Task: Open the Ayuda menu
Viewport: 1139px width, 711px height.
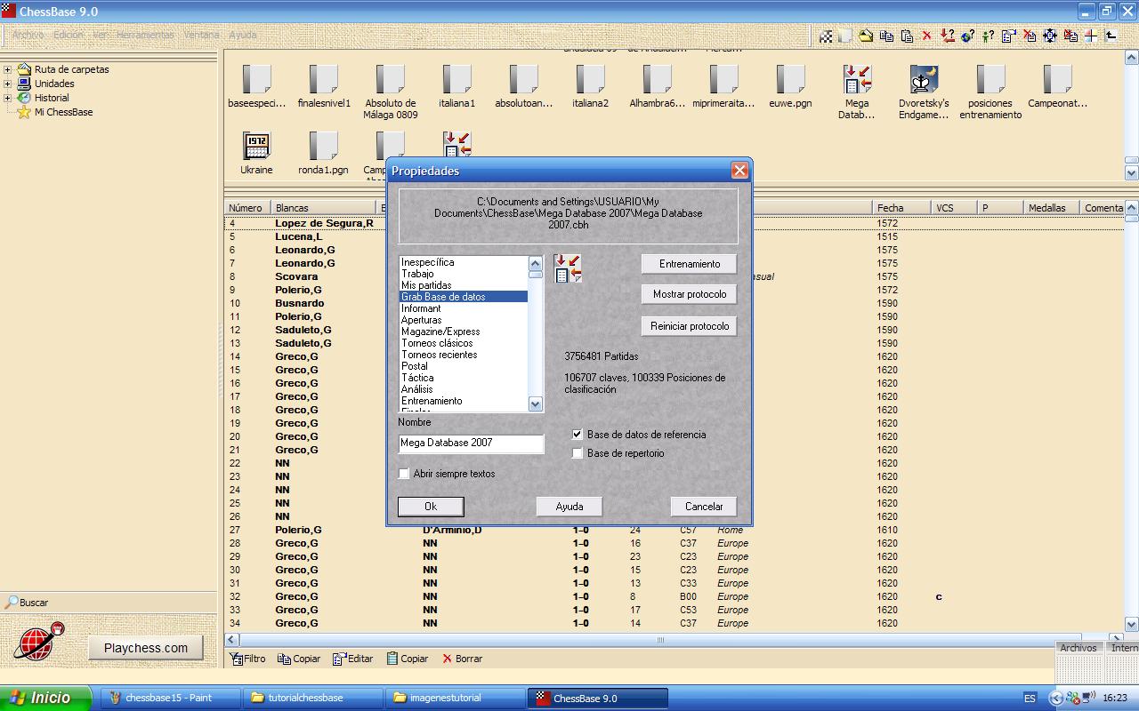Action: [243, 36]
